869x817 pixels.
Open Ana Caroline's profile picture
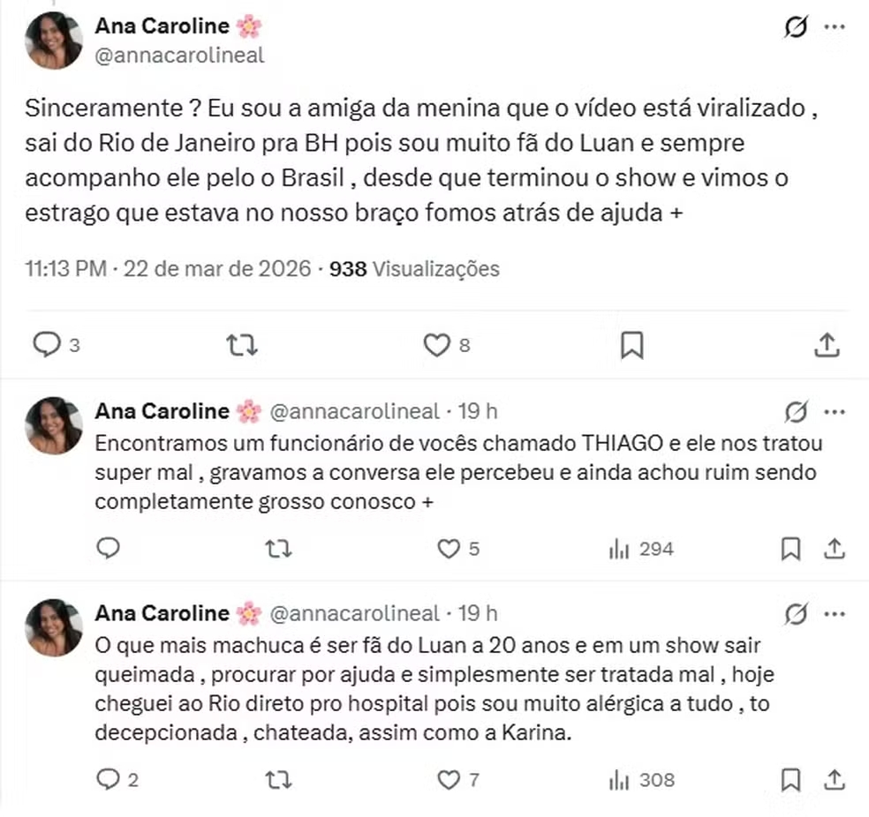pos(53,40)
